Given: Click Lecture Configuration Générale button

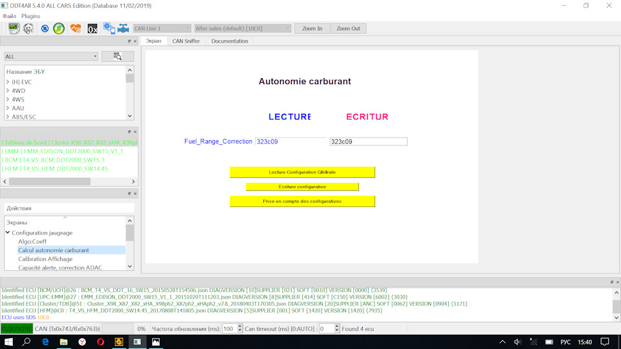Looking at the screenshot, I should coord(302,172).
